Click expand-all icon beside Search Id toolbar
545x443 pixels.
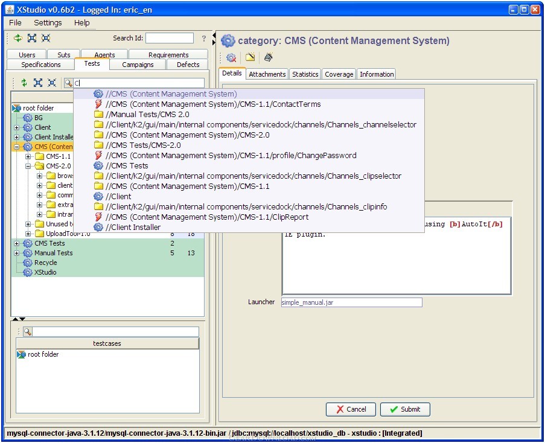tap(32, 38)
